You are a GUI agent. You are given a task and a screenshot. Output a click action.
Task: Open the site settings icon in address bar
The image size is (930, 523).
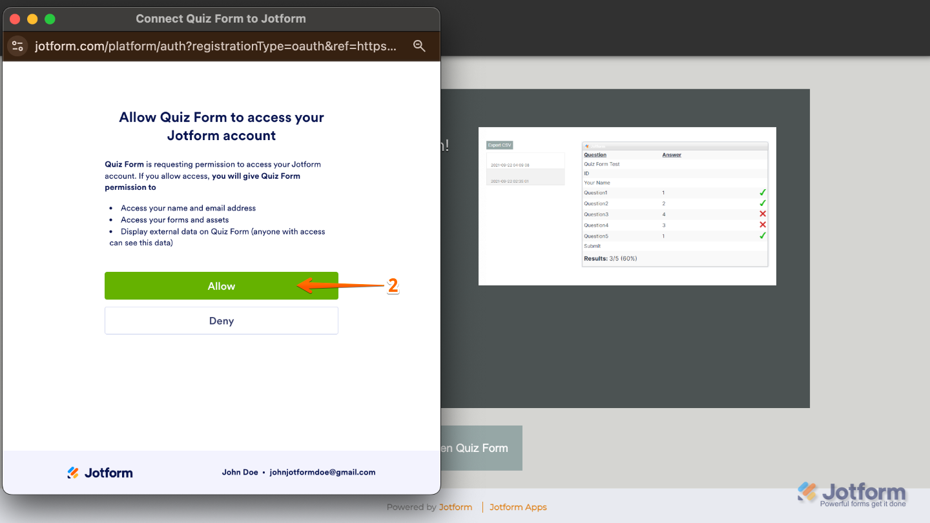(x=17, y=46)
